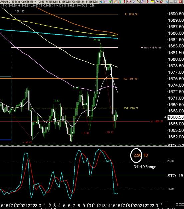Click the 25.00 stochastic level label
The height and width of the screenshot is (209, 184).
(170, 161)
